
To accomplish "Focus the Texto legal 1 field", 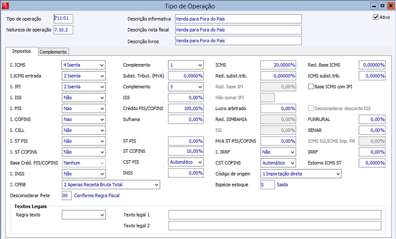I will (x=275, y=215).
